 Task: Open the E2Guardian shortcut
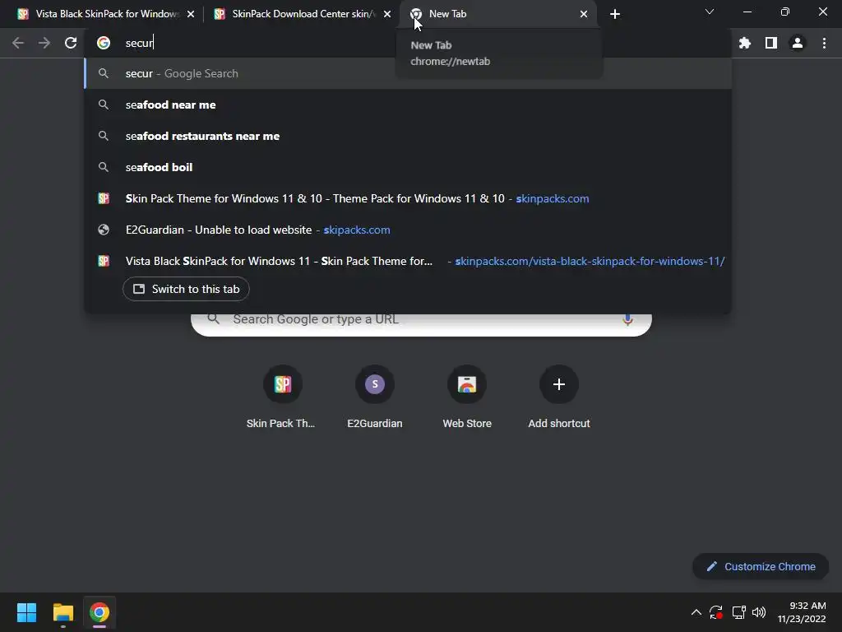pyautogui.click(x=375, y=397)
